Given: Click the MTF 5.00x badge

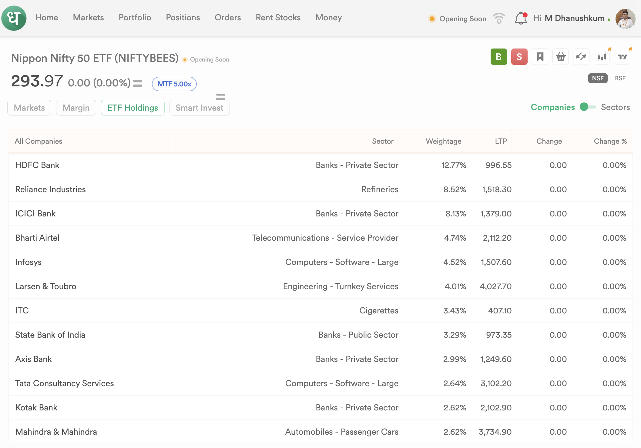Looking at the screenshot, I should 174,84.
